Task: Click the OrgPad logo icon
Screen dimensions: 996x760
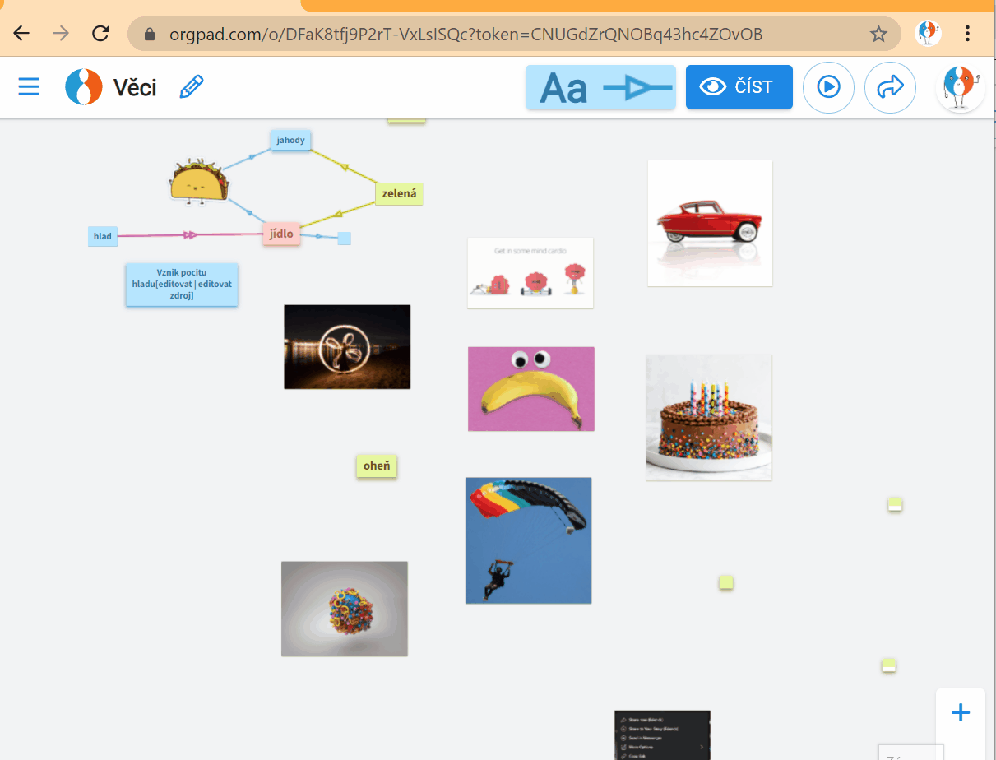Action: (83, 86)
